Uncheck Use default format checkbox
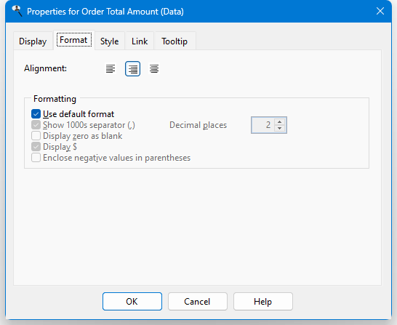 pos(36,114)
